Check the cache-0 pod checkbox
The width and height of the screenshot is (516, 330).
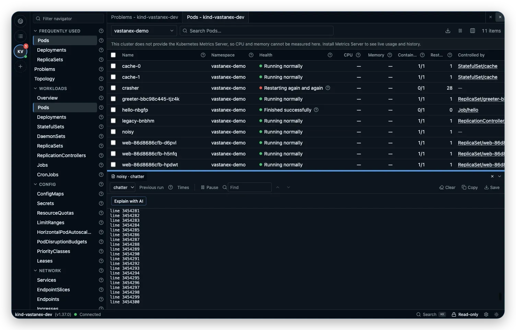click(113, 66)
